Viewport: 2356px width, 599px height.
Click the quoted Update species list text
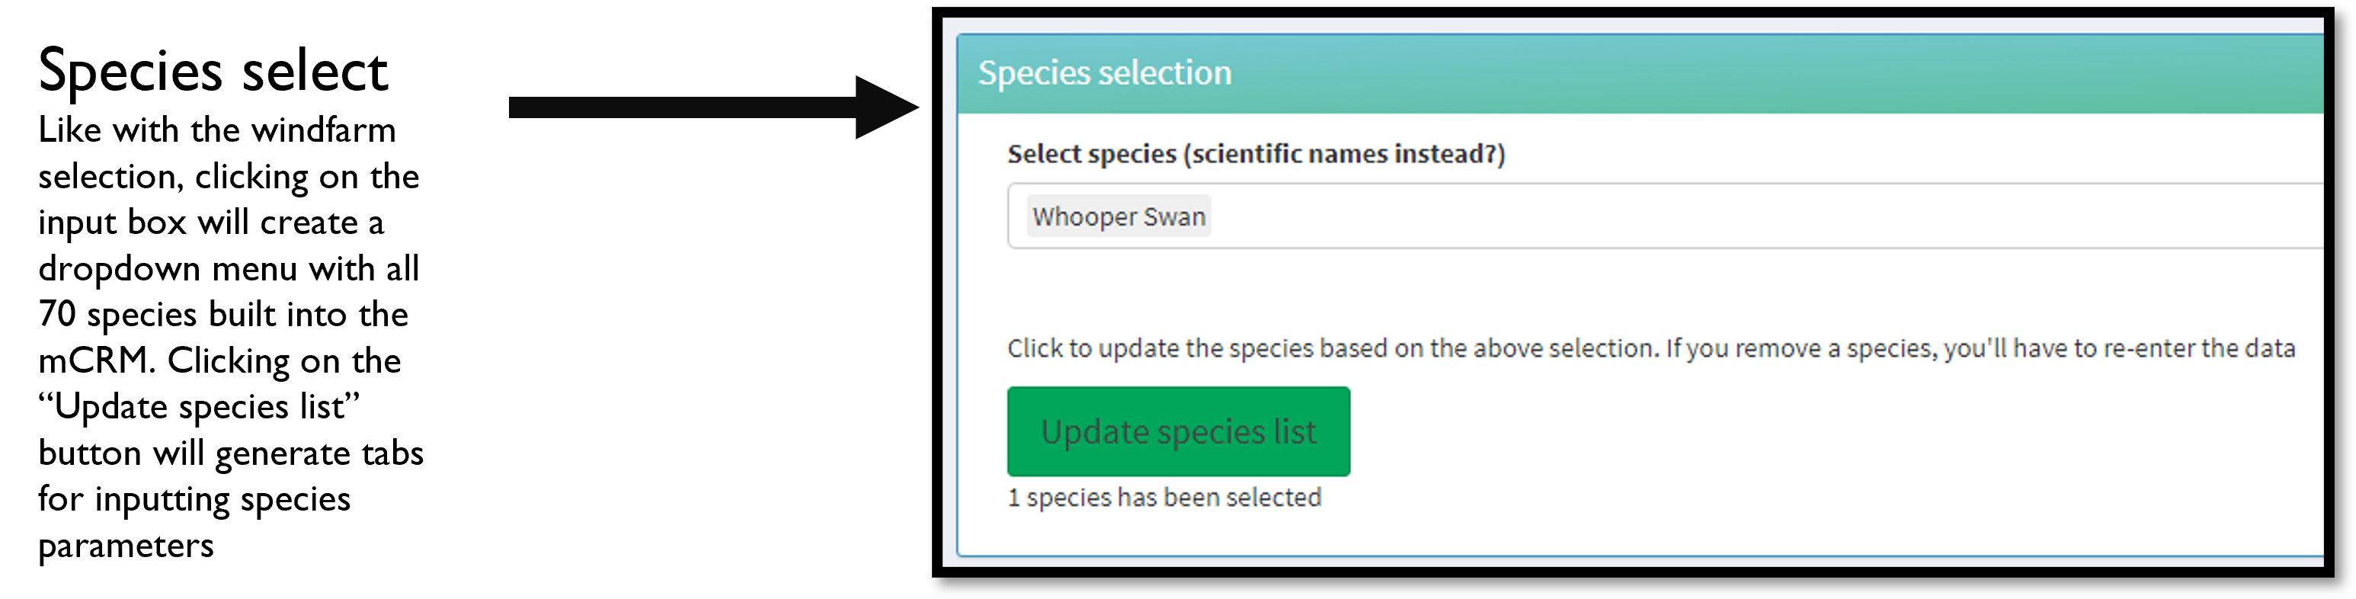200,406
